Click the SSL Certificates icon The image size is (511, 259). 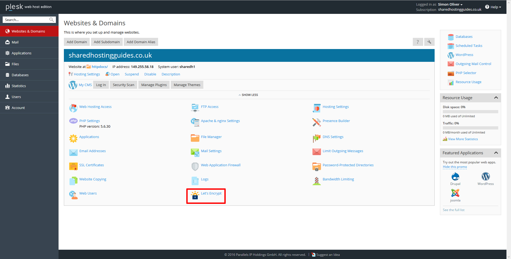click(x=73, y=166)
